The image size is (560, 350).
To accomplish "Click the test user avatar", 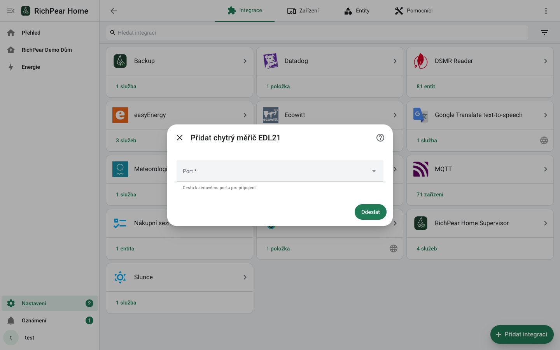I will click(11, 338).
